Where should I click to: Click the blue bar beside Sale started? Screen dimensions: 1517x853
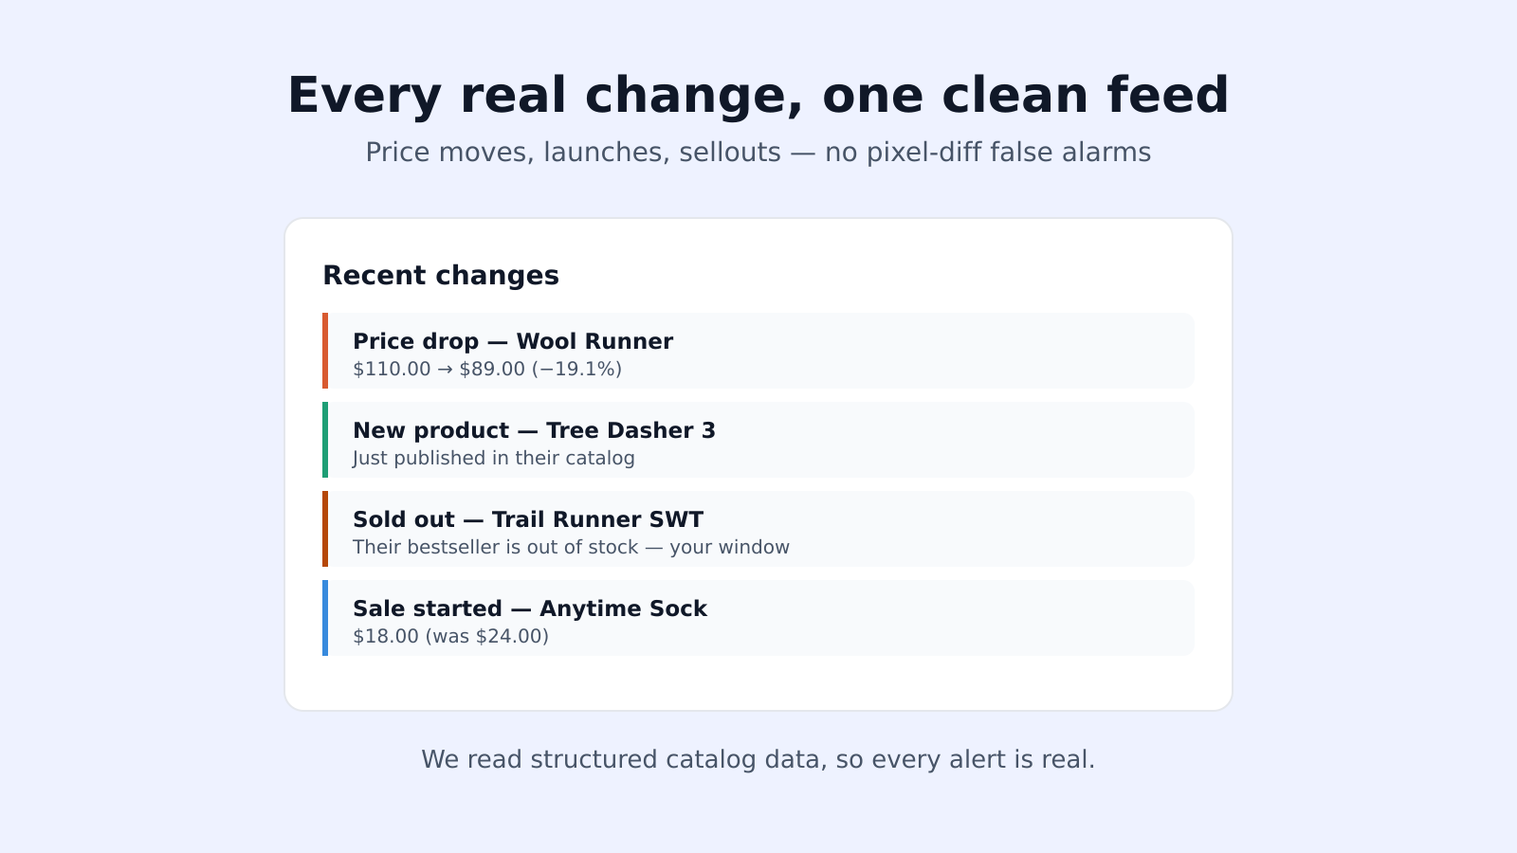click(x=325, y=618)
